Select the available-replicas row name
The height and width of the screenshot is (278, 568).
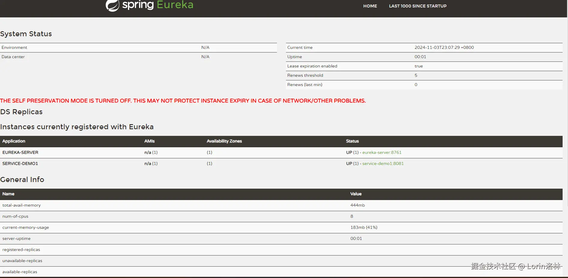[20, 272]
